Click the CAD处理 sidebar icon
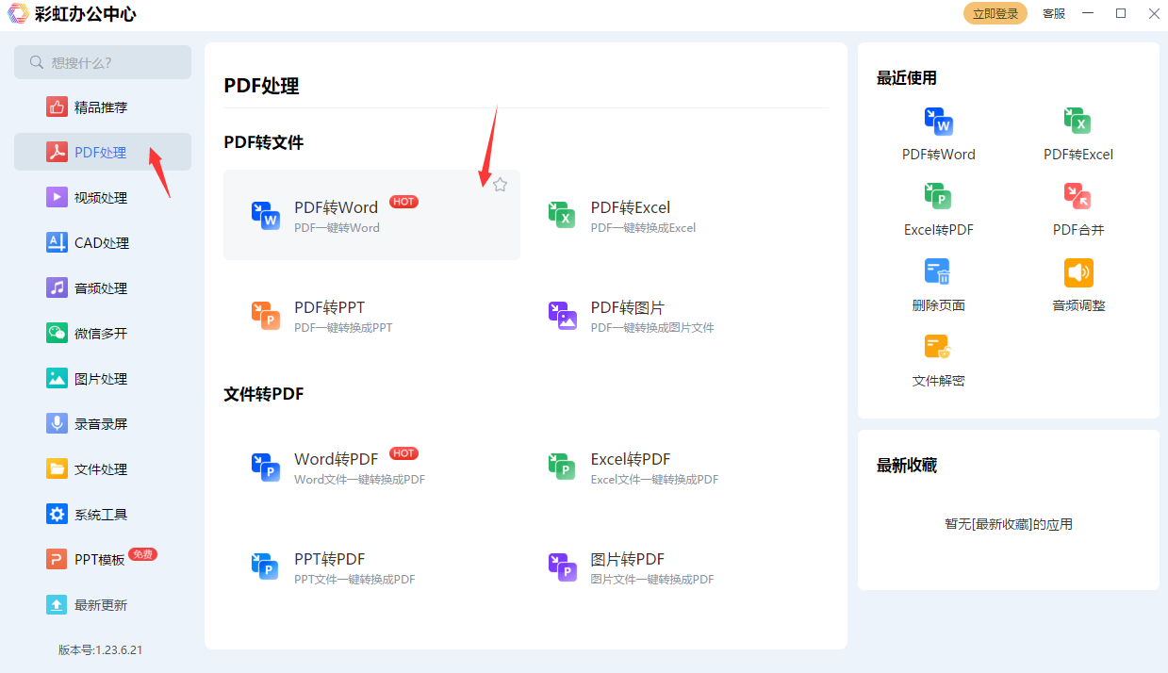 pyautogui.click(x=57, y=242)
